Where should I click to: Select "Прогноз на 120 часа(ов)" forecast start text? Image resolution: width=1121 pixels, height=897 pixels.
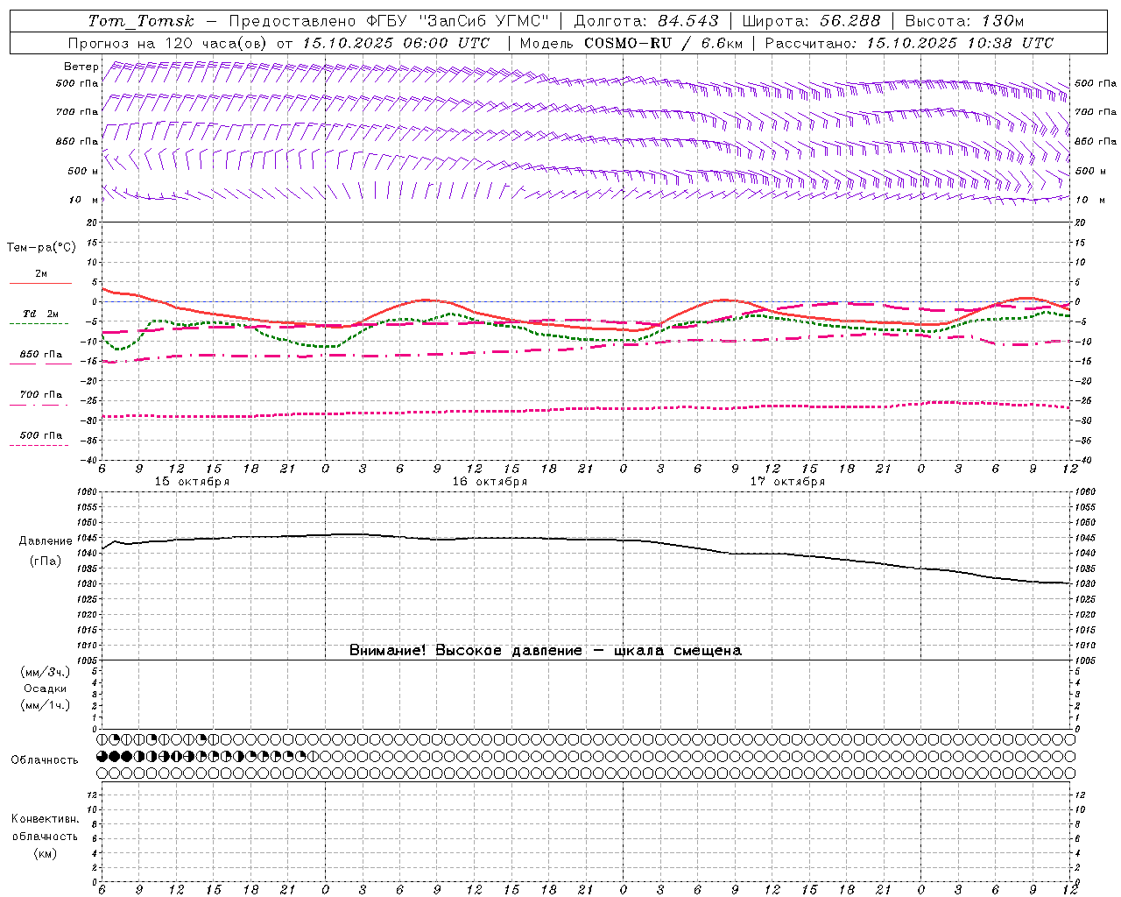coord(169,43)
